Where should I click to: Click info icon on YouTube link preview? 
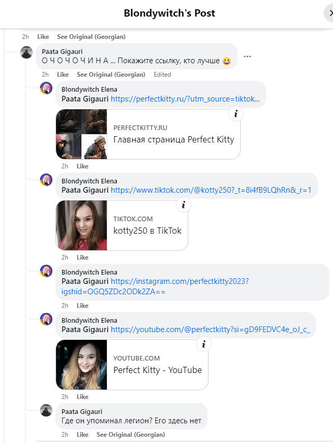click(203, 345)
